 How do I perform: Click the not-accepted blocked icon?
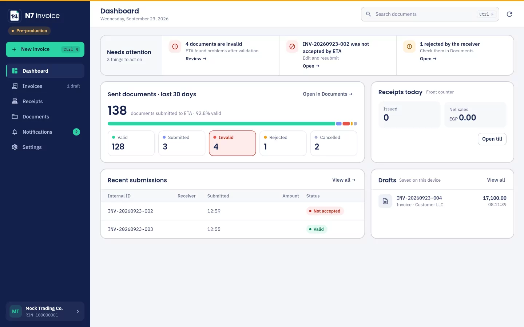click(x=292, y=47)
